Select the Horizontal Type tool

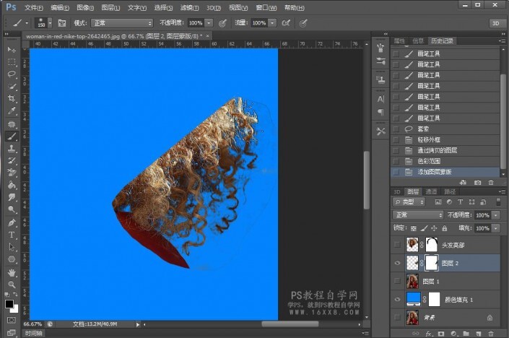point(12,235)
